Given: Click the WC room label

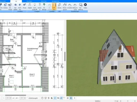Looking at the screenshot, I should point(7,48).
